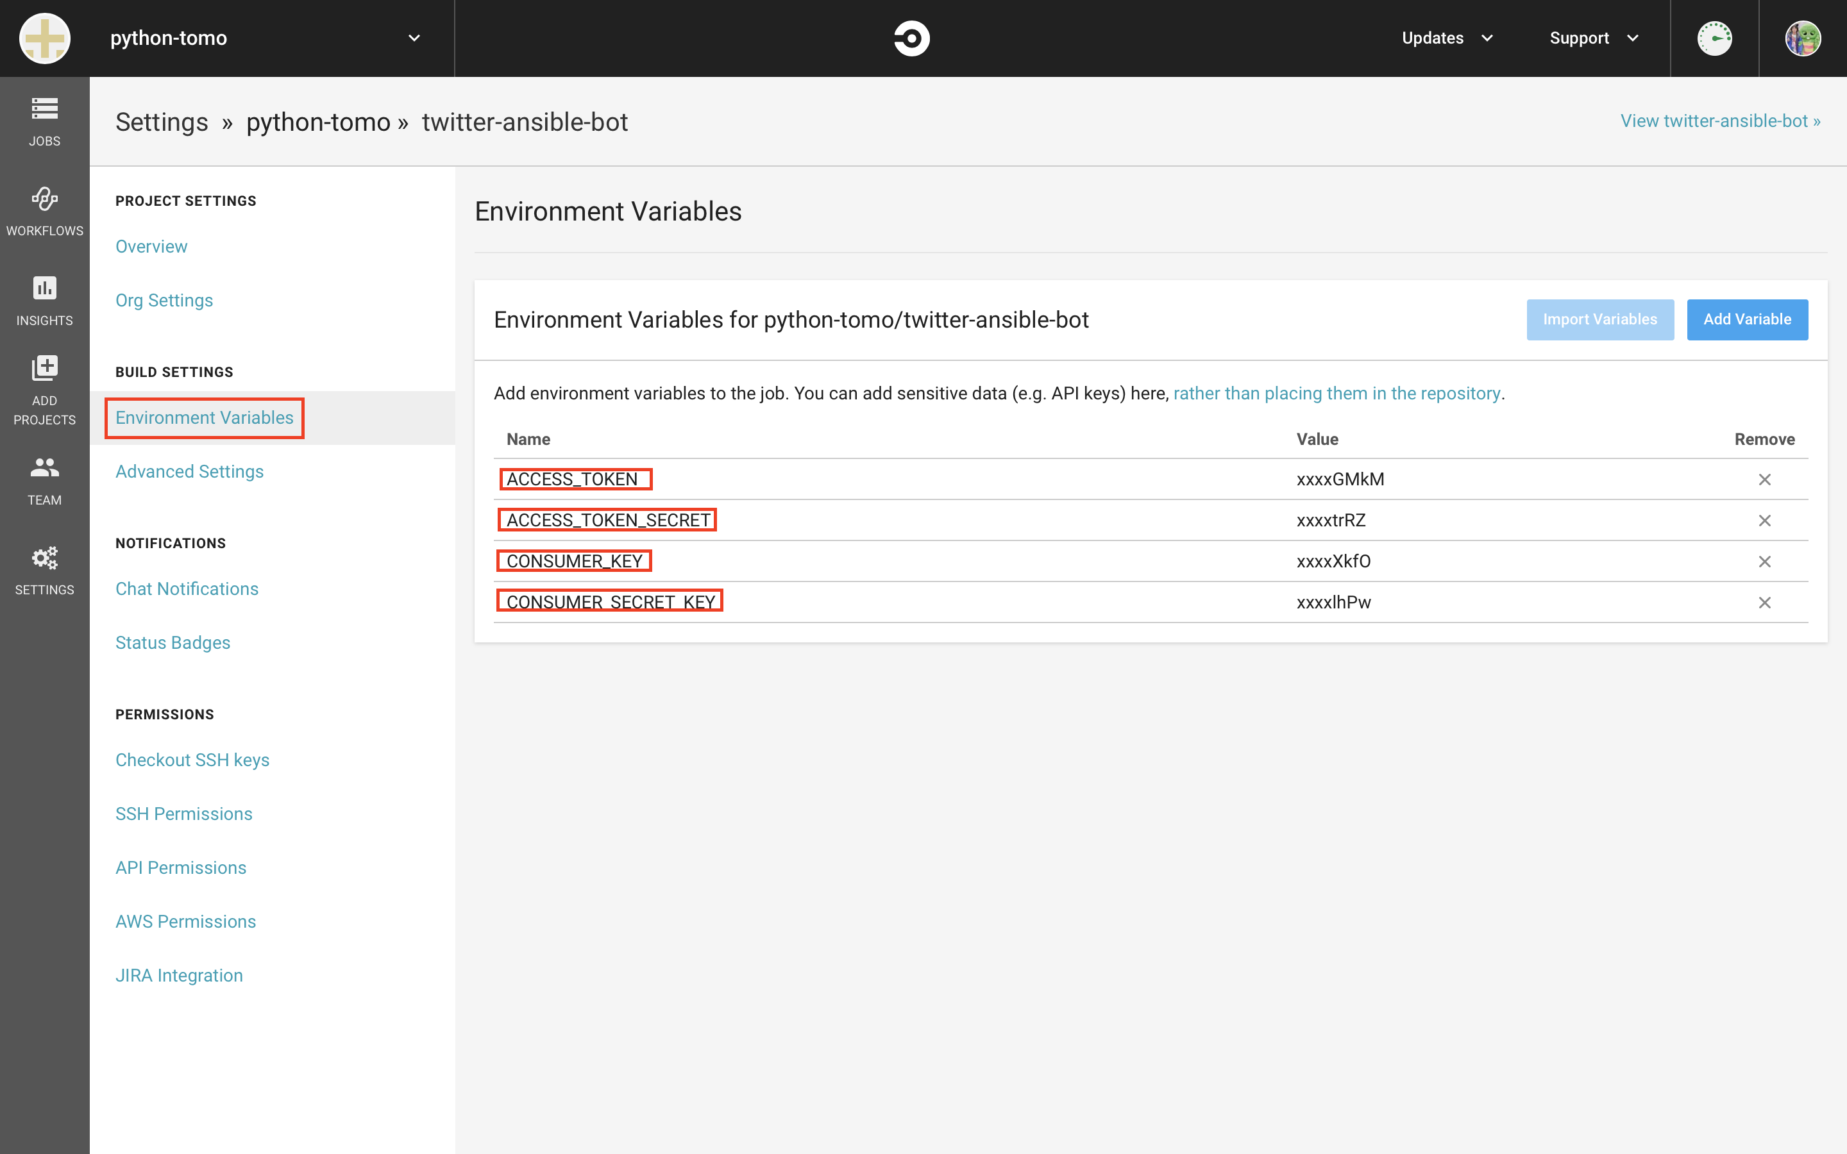This screenshot has height=1154, width=1847.
Task: Select the value xxxxtrRZ
Action: [x=1331, y=521]
